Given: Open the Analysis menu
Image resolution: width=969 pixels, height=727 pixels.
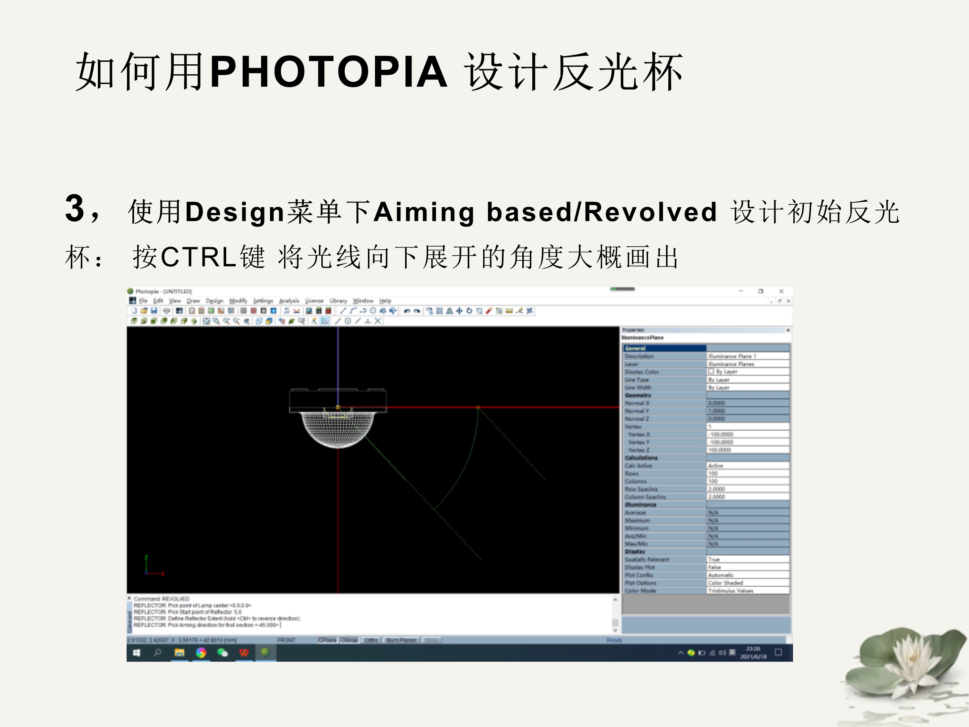Looking at the screenshot, I should coord(289,300).
